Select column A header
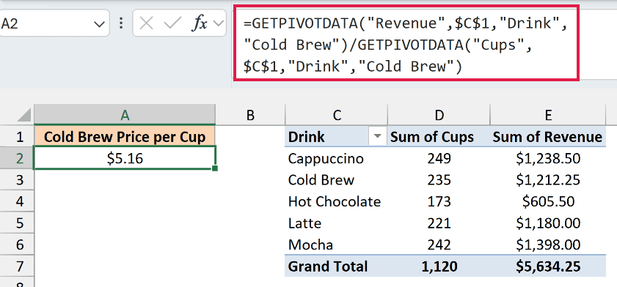This screenshot has height=287, width=617. click(125, 115)
